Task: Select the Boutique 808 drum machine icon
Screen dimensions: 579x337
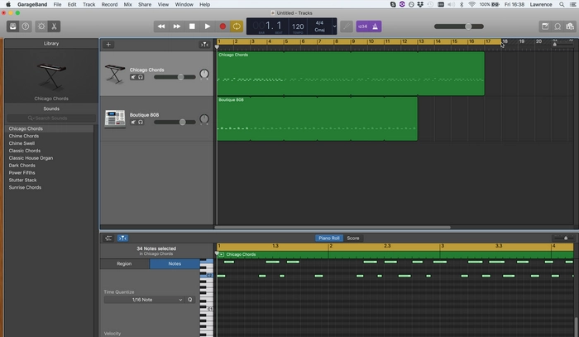Action: point(115,118)
